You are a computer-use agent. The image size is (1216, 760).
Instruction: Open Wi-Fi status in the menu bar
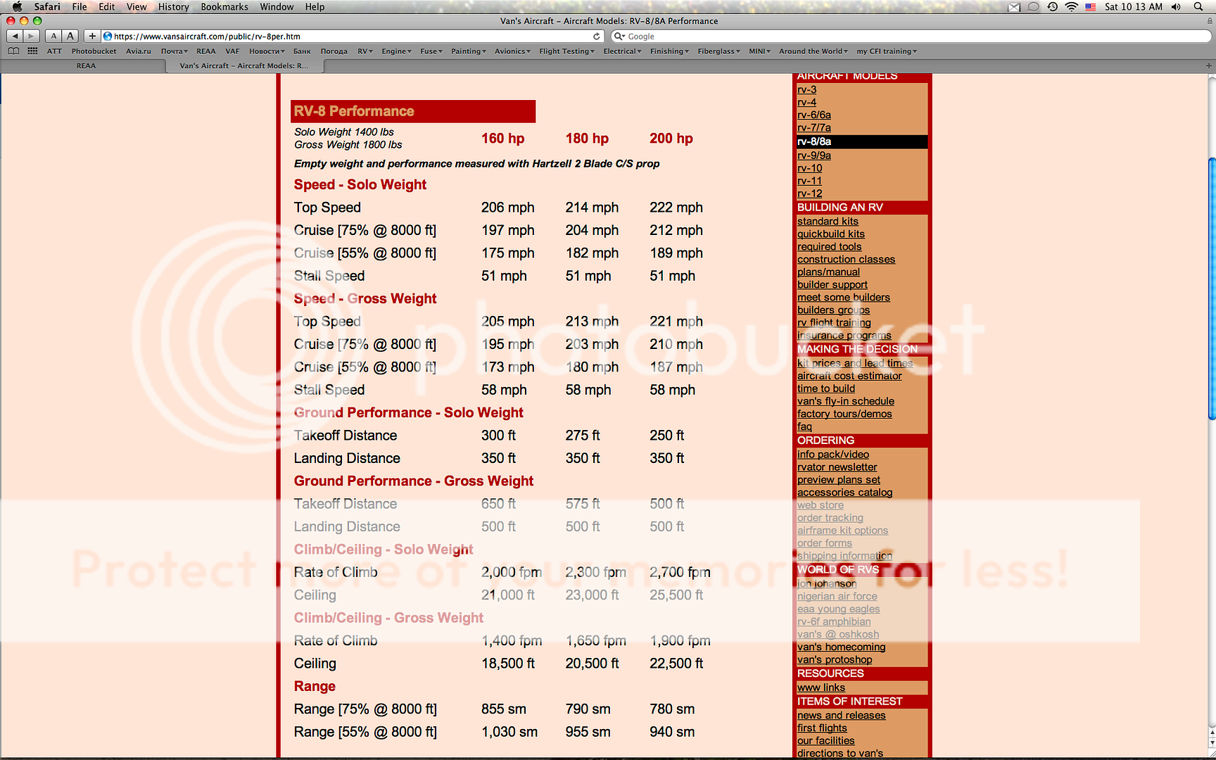1071,6
